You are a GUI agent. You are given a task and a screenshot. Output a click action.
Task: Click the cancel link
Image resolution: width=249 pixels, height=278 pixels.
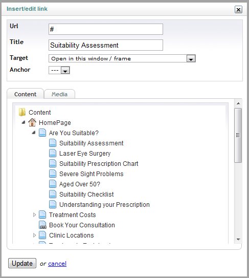coord(57,264)
